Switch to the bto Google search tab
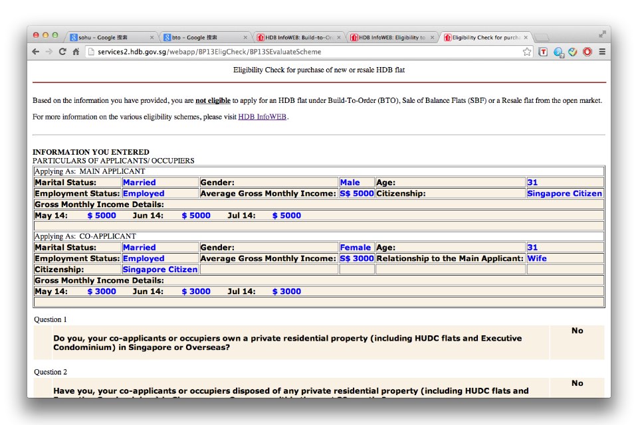The width and height of the screenshot is (638, 425). pos(199,38)
